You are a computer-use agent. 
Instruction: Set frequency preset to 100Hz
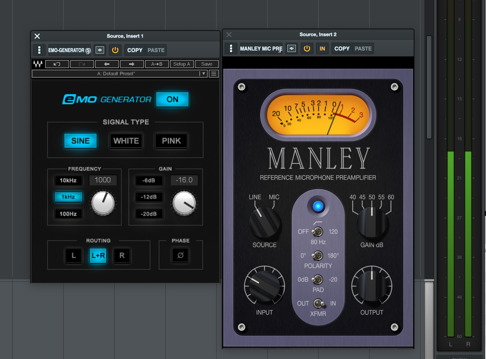[x=68, y=214]
